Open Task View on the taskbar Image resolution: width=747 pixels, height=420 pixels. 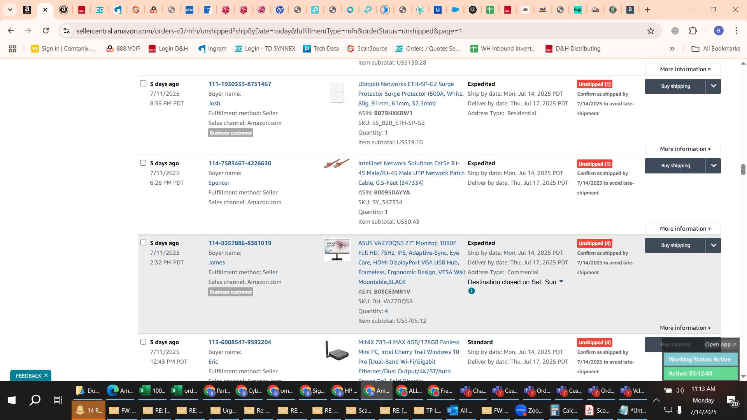58,400
